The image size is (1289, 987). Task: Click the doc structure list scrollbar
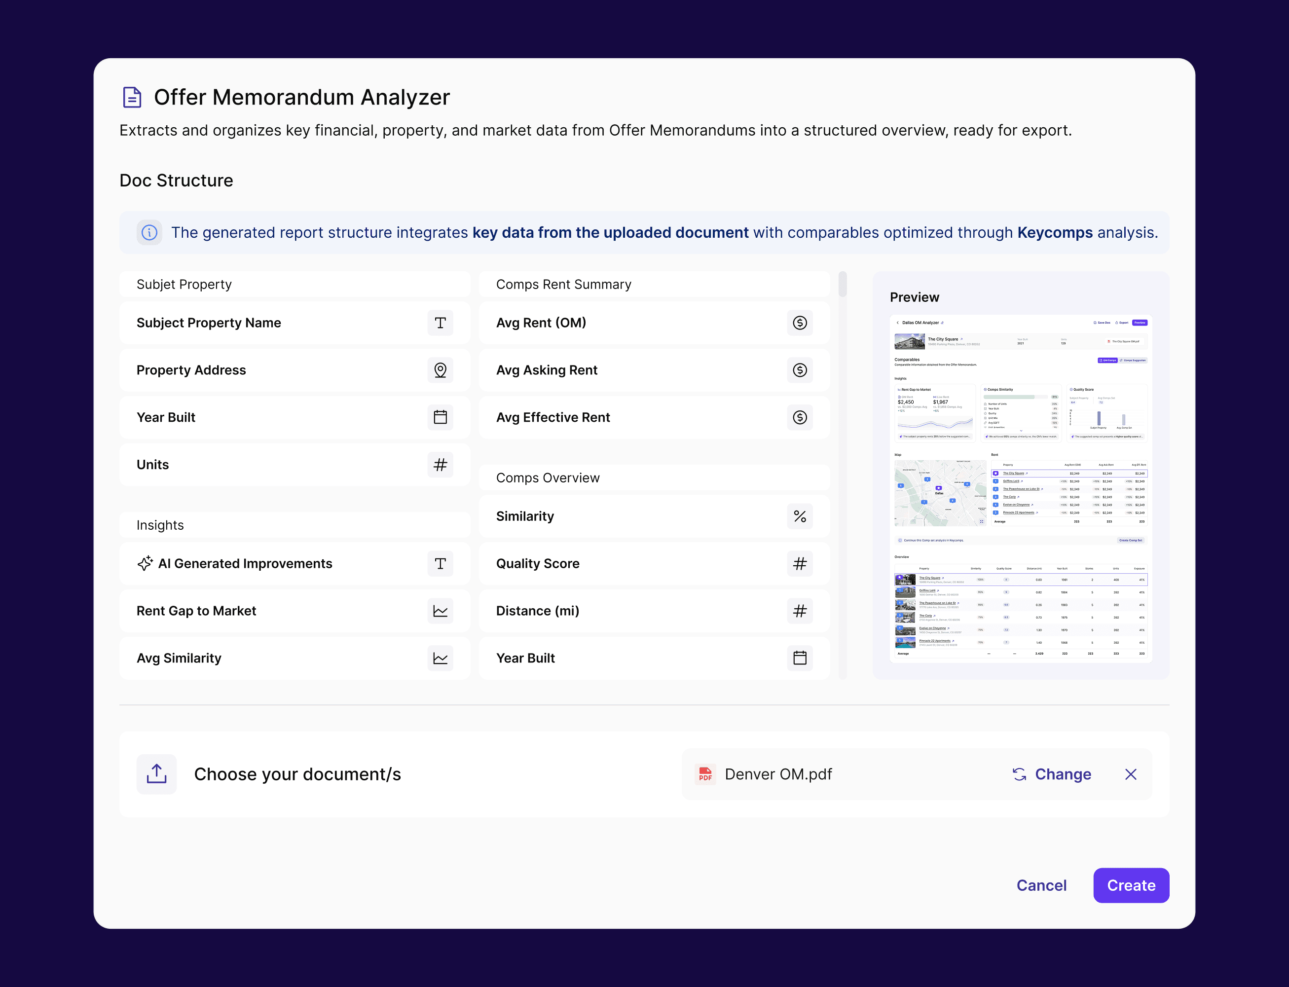tap(843, 284)
